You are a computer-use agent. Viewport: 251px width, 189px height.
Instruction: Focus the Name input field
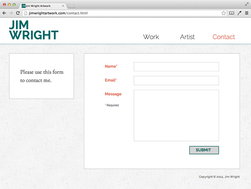coord(176,67)
